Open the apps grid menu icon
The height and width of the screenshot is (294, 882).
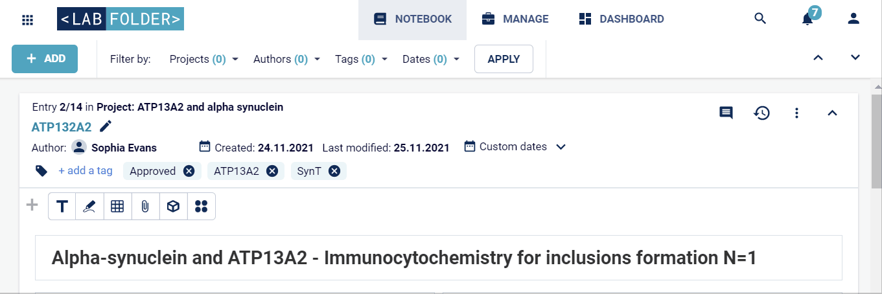point(27,19)
